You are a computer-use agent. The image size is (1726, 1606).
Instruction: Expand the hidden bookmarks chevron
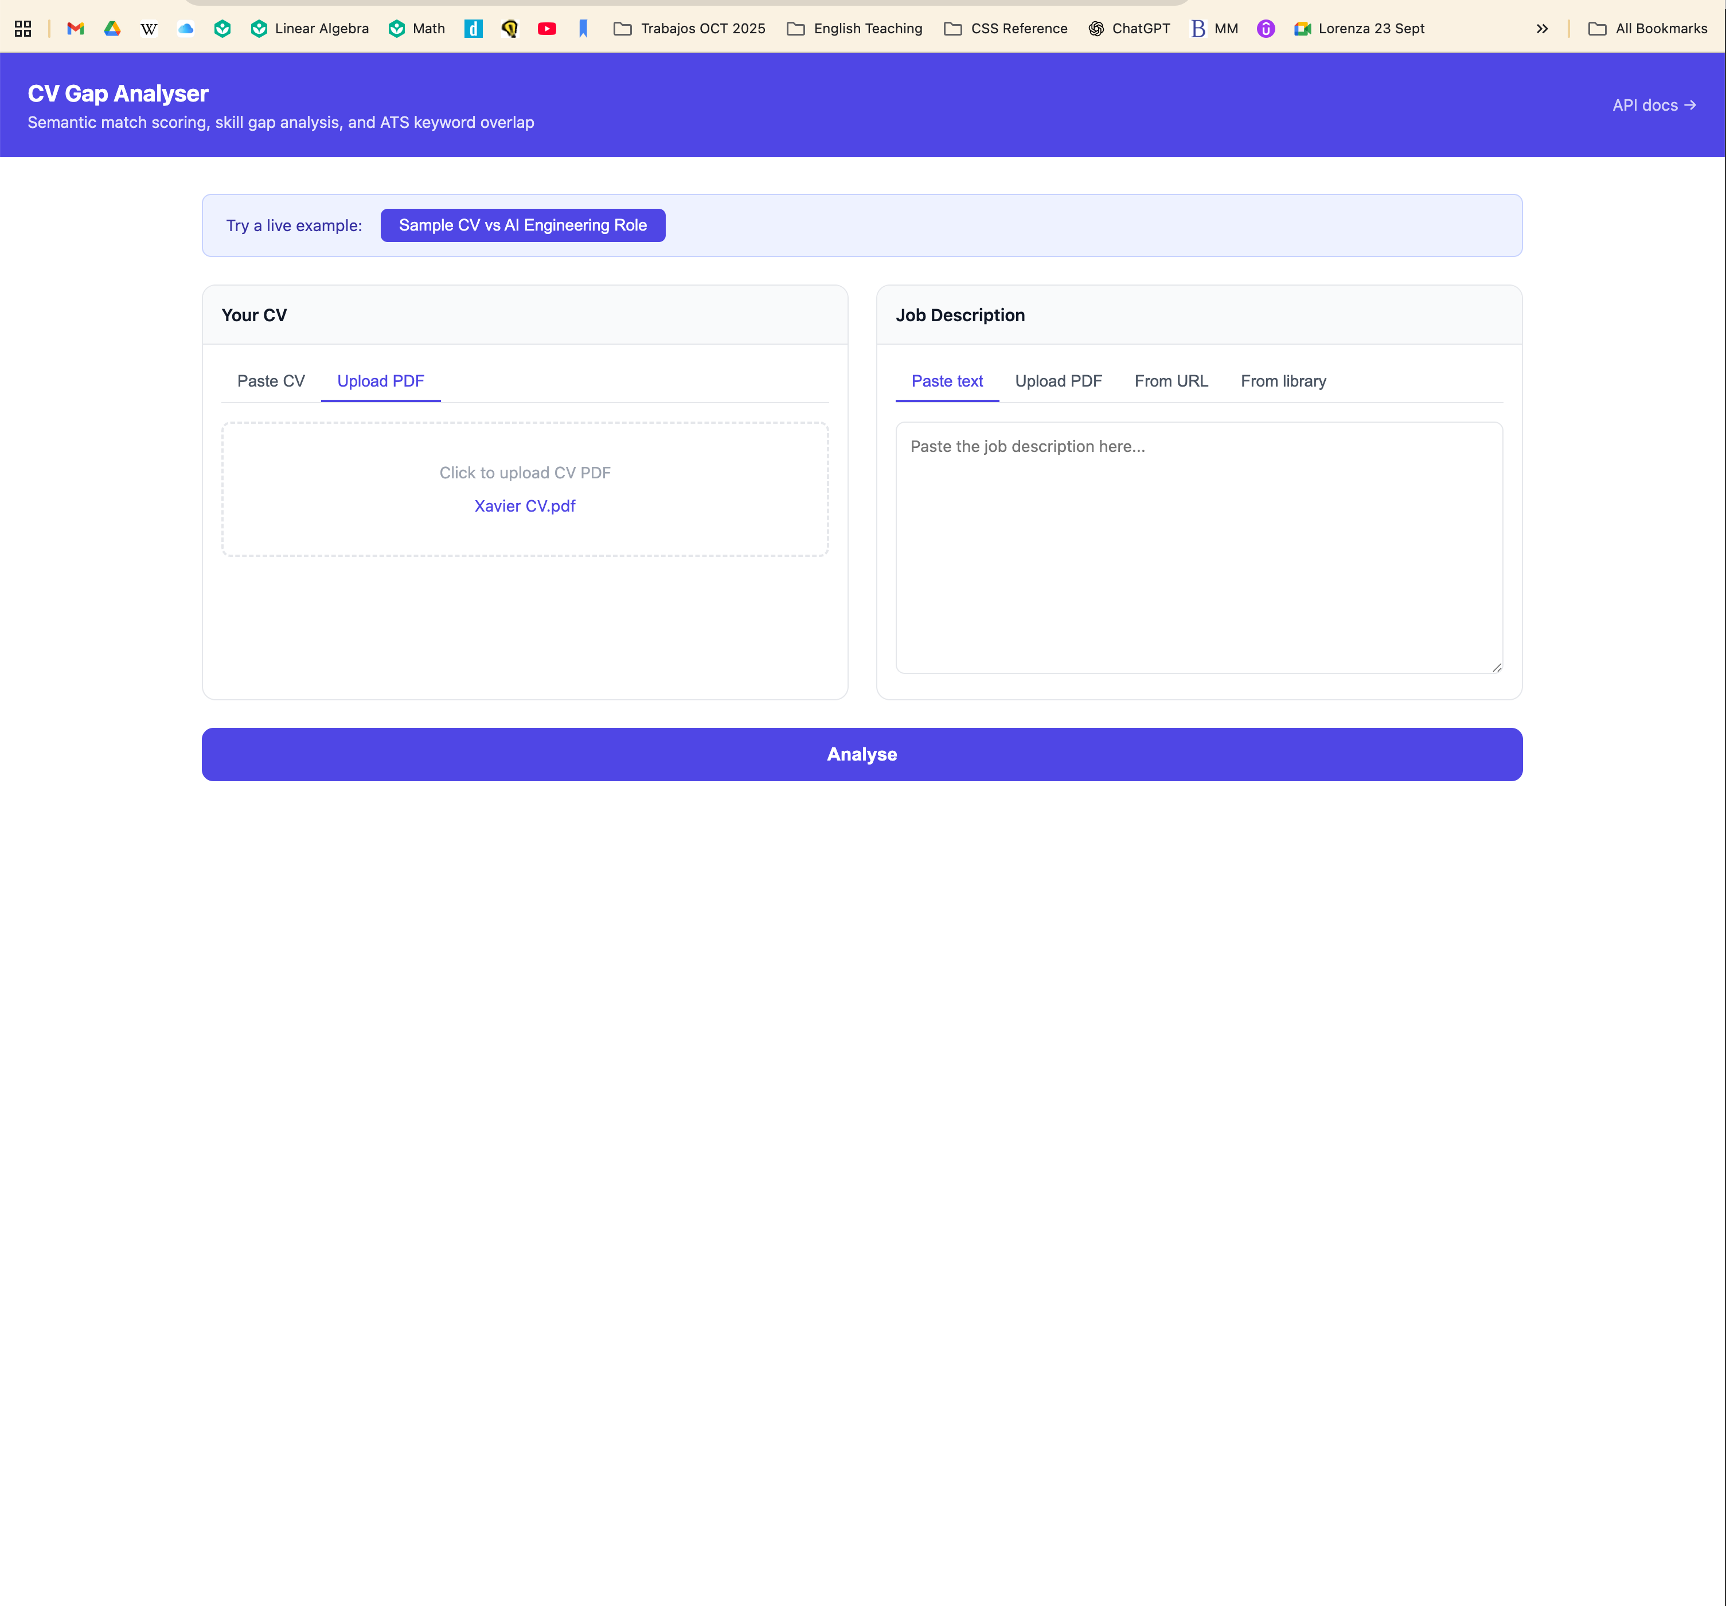pos(1542,29)
